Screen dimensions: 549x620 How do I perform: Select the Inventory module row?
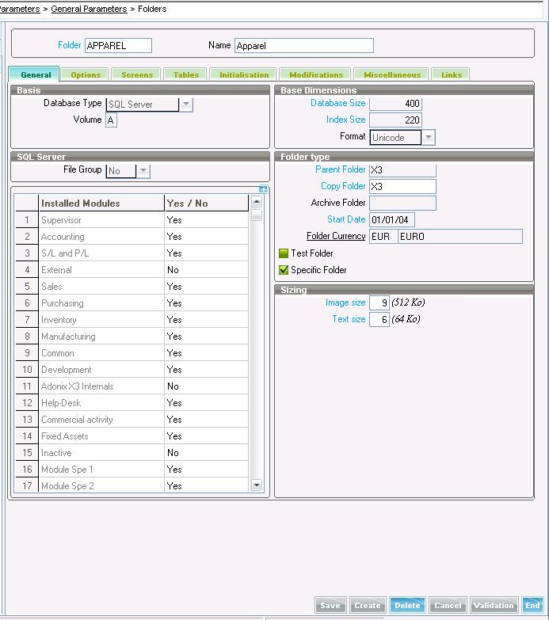tap(132, 319)
